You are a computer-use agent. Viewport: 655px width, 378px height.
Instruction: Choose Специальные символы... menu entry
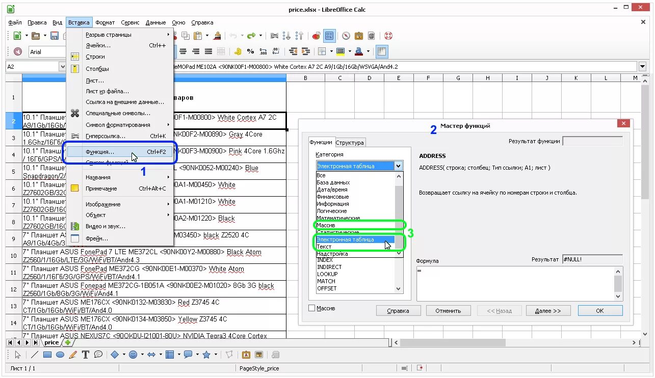tap(120, 113)
